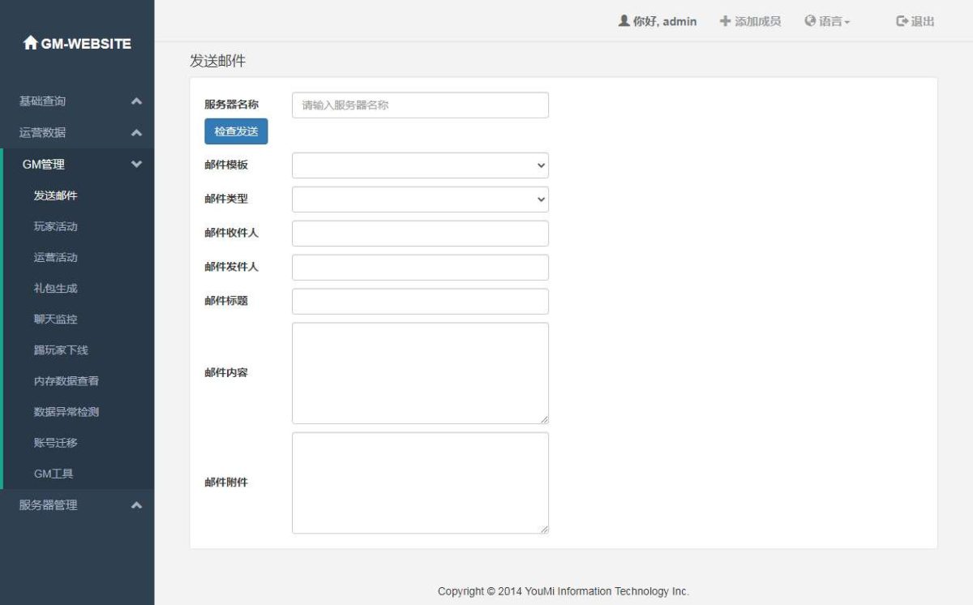The image size is (973, 605).
Task: Click the 发送邮件 page heading
Action: (x=217, y=61)
